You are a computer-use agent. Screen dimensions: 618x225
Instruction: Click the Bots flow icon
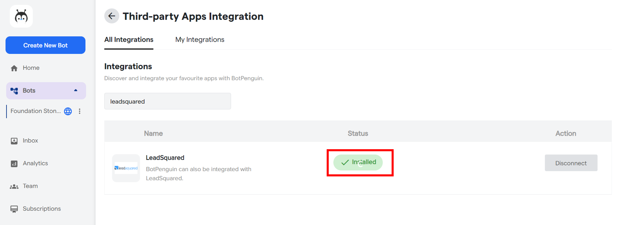click(14, 91)
